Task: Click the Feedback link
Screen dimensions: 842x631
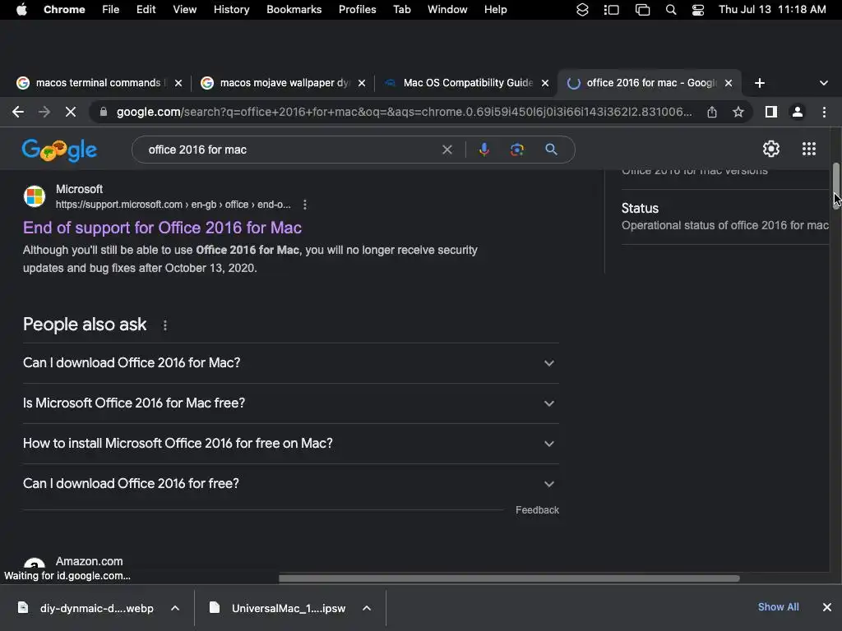Action: click(x=537, y=509)
